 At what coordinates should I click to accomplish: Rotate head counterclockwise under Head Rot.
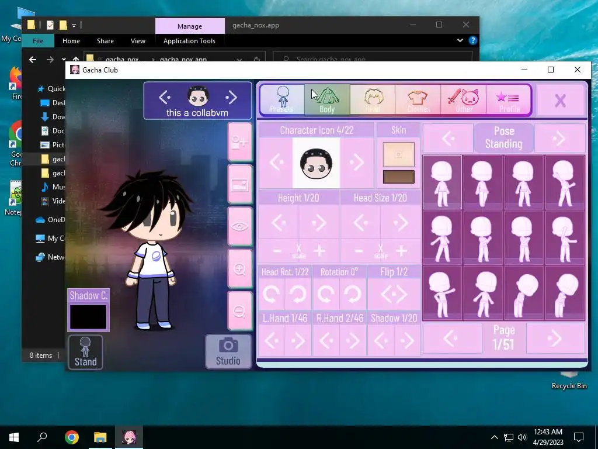click(x=272, y=294)
